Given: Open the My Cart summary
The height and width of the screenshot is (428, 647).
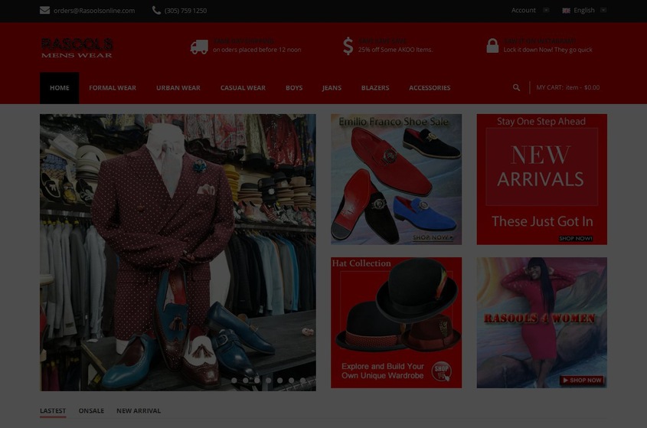Looking at the screenshot, I should coord(568,87).
